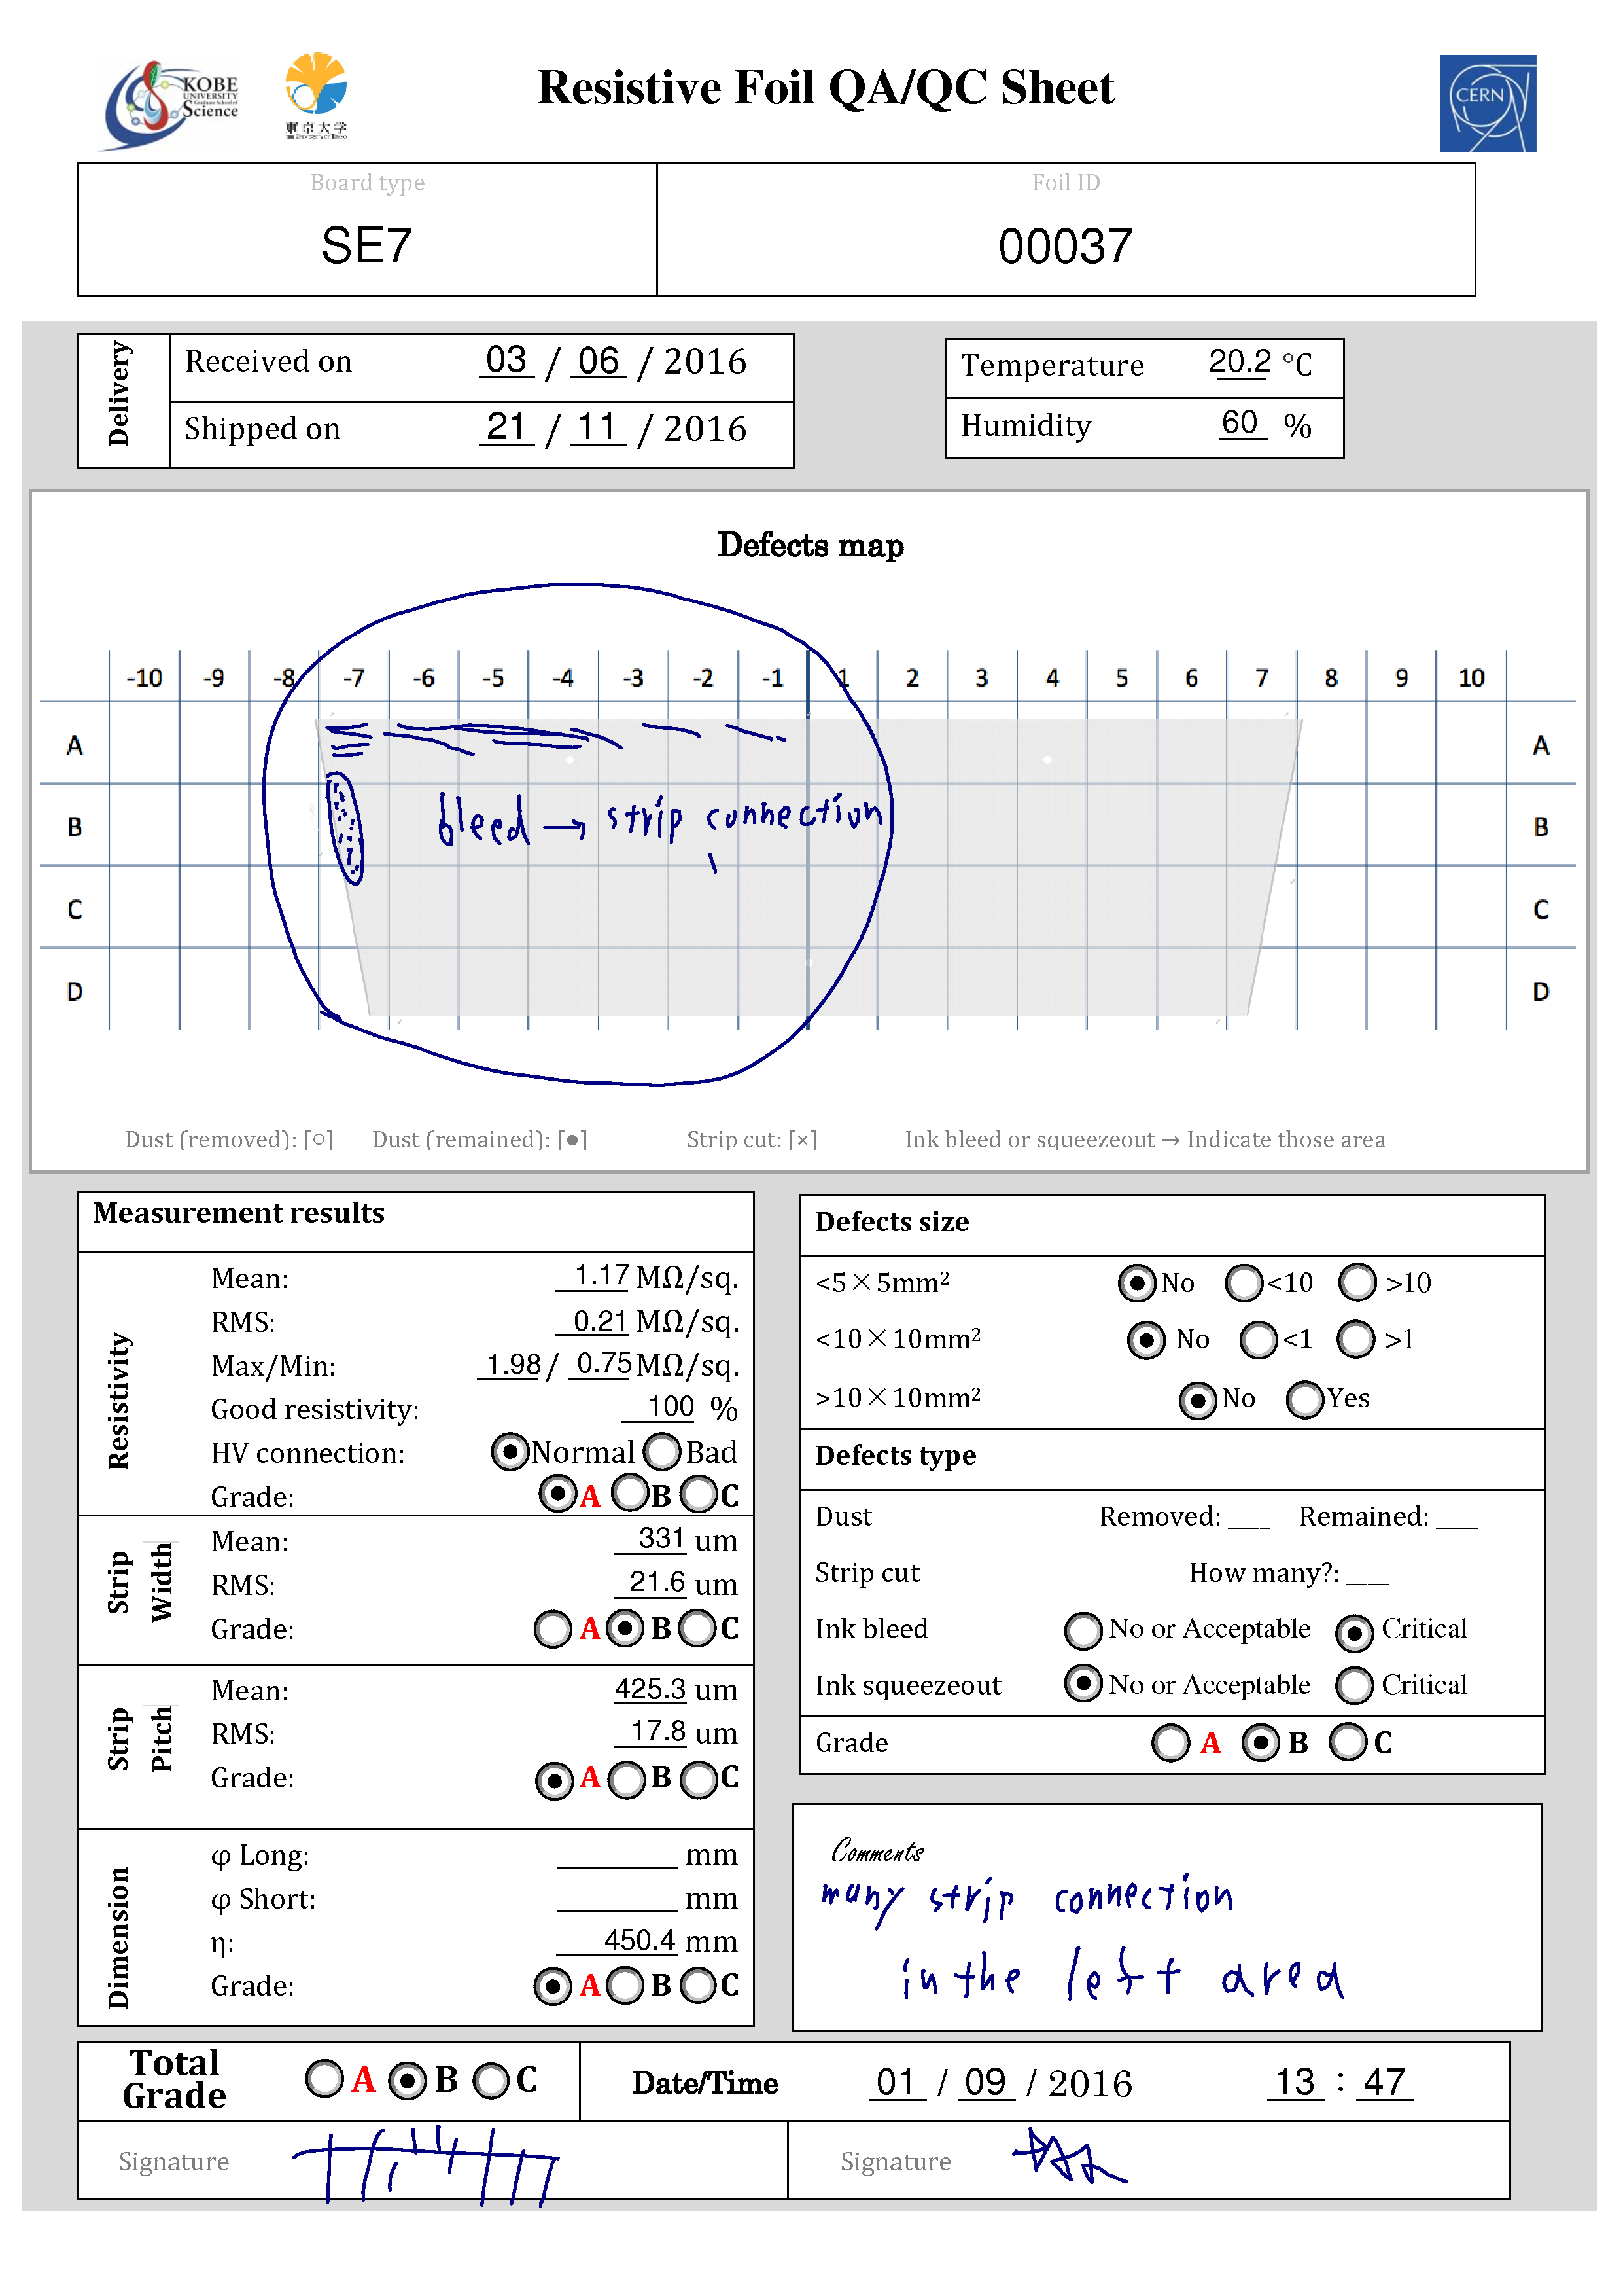Click the CERN logo
Image resolution: width=1623 pixels, height=2296 pixels.
coord(1488,103)
